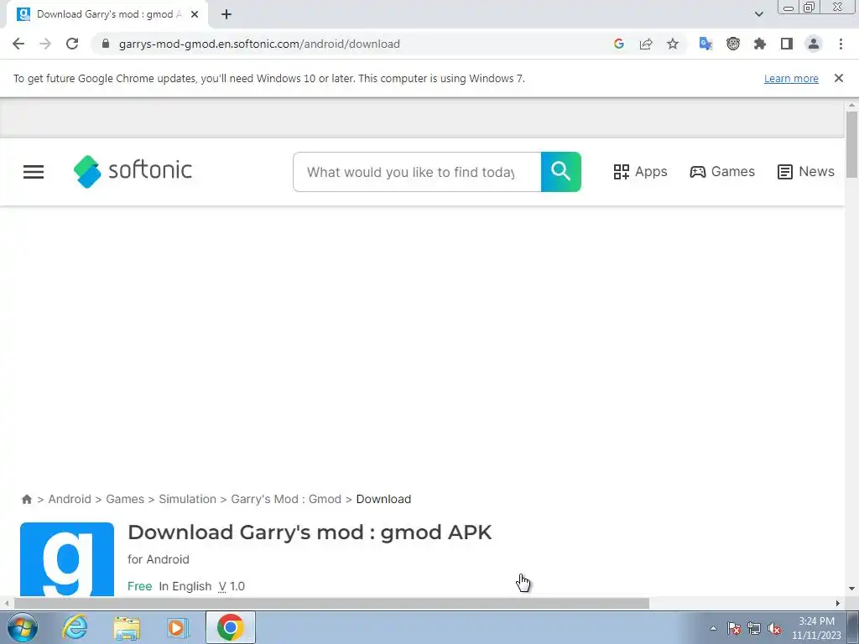The width and height of the screenshot is (859, 644).
Task: Click the vertical scrollbar thumb
Action: pyautogui.click(x=851, y=144)
